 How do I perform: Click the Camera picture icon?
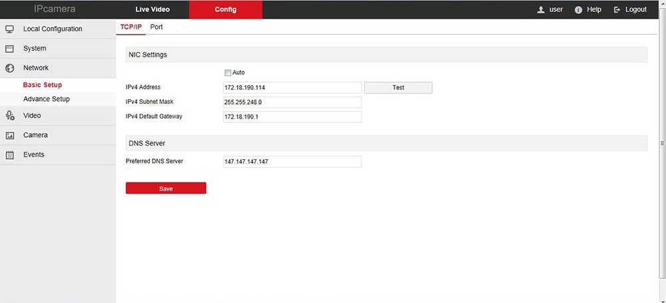pyautogui.click(x=10, y=135)
